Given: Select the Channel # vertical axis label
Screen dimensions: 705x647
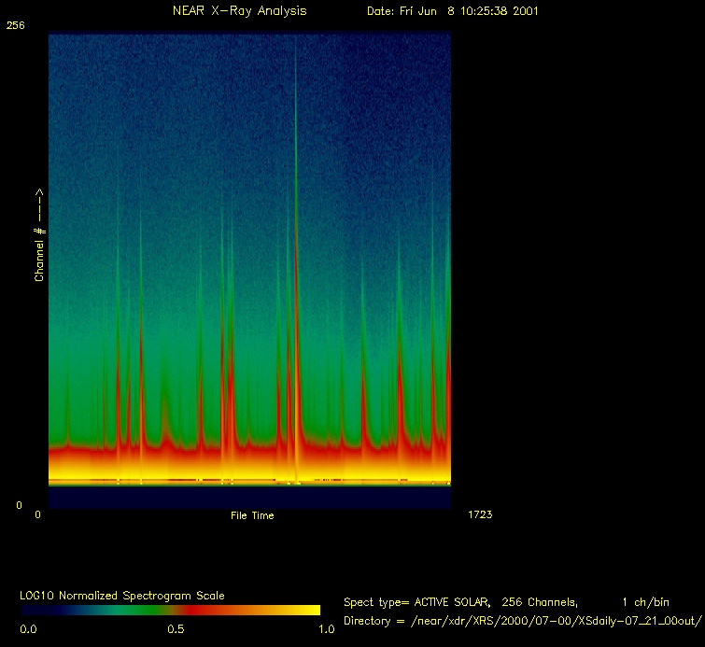Looking at the screenshot, I should [x=39, y=235].
